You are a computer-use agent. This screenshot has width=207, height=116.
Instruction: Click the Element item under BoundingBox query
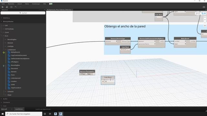click(14, 72)
